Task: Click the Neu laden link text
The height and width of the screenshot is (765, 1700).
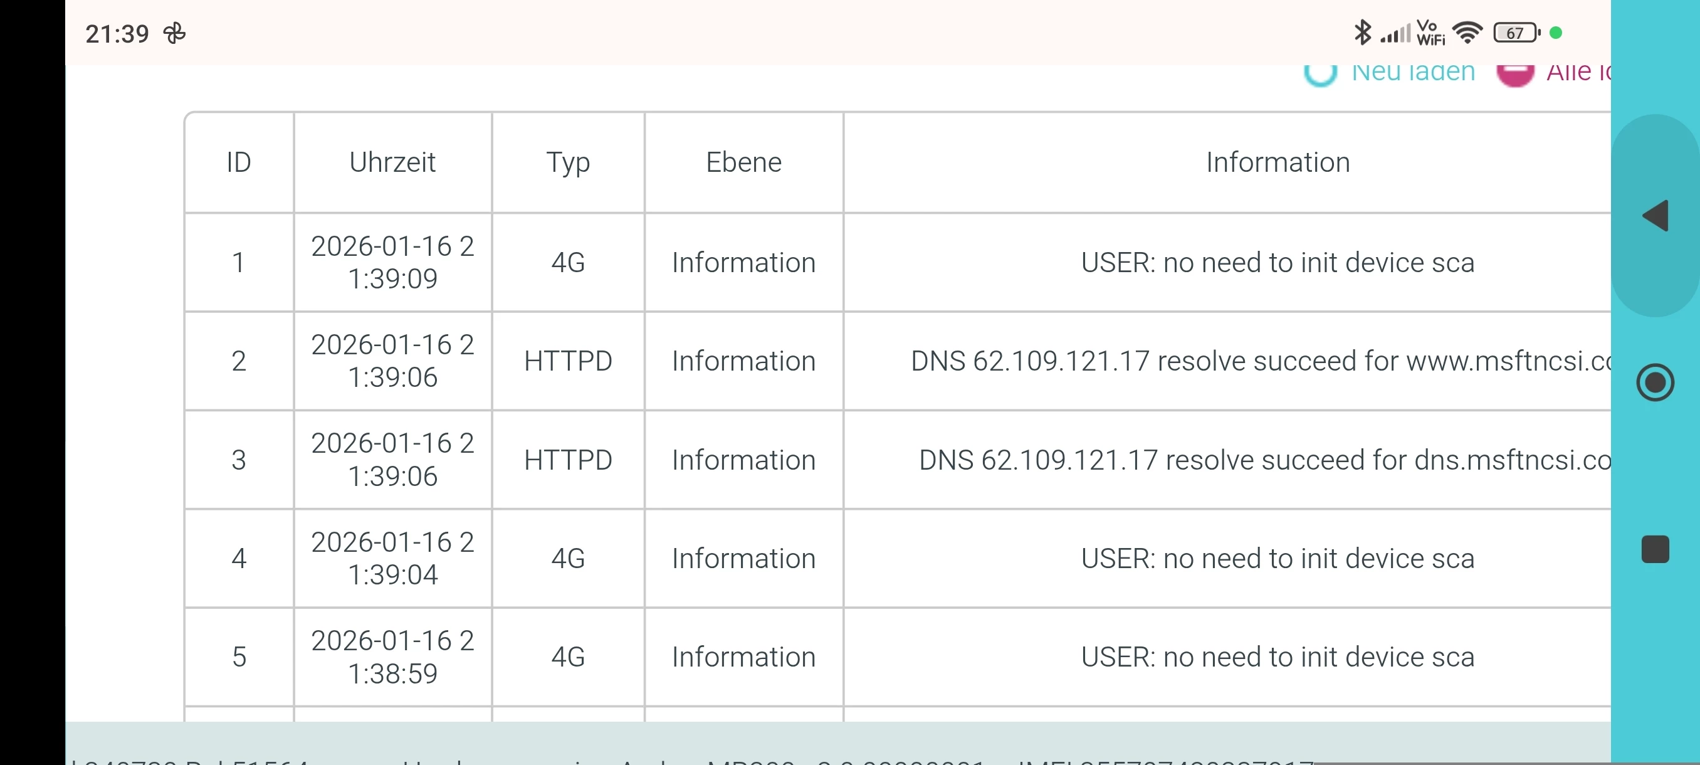Action: point(1413,72)
